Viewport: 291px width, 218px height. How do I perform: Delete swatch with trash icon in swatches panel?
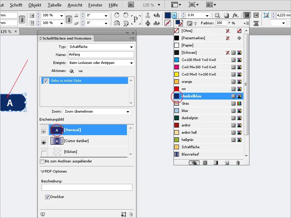coord(238,163)
